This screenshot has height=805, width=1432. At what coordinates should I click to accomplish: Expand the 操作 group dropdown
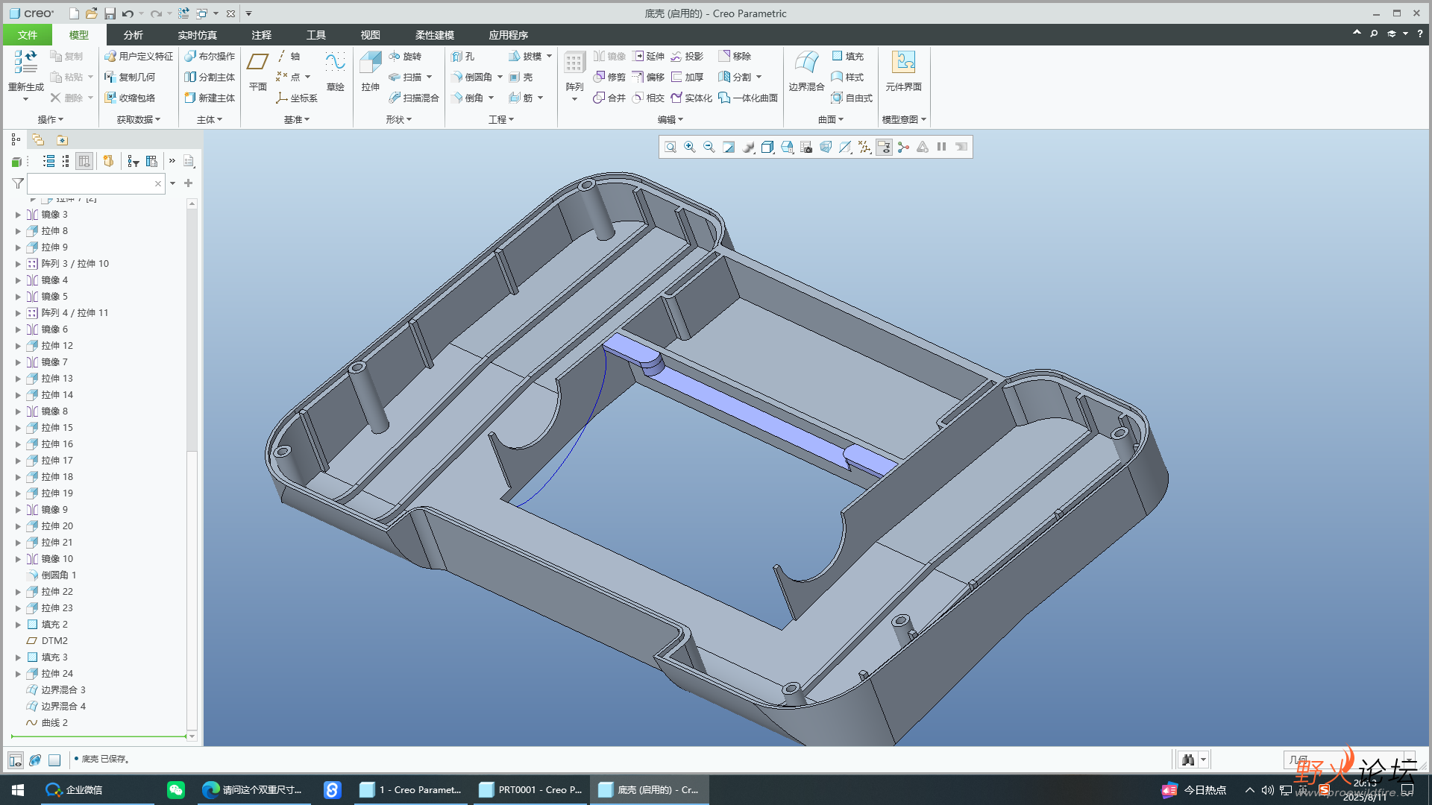tap(51, 119)
